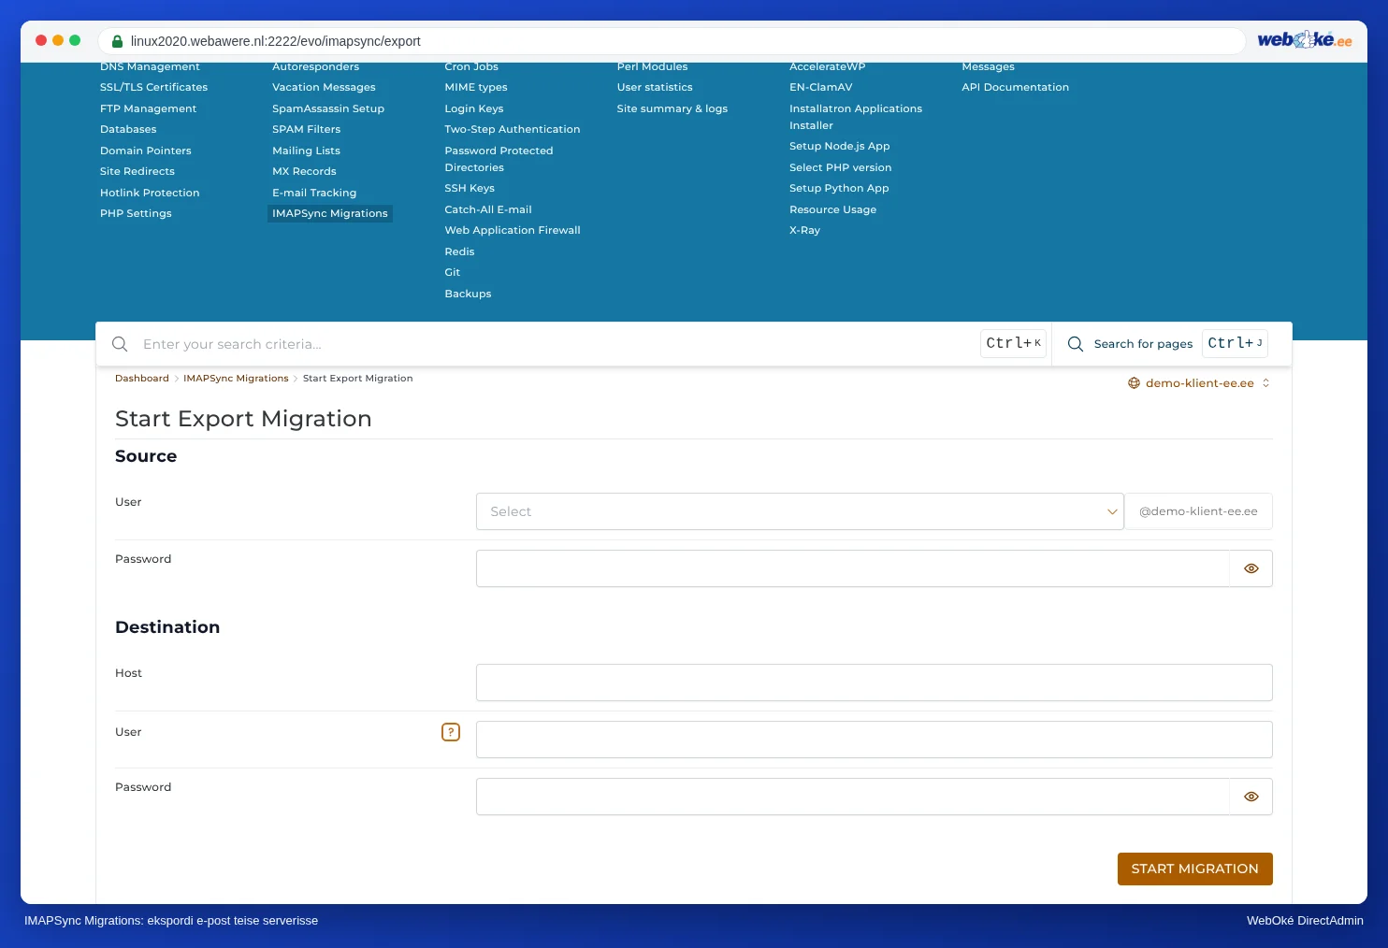Go to Web Application Firewall menu entry
1388x948 pixels.
(x=513, y=230)
